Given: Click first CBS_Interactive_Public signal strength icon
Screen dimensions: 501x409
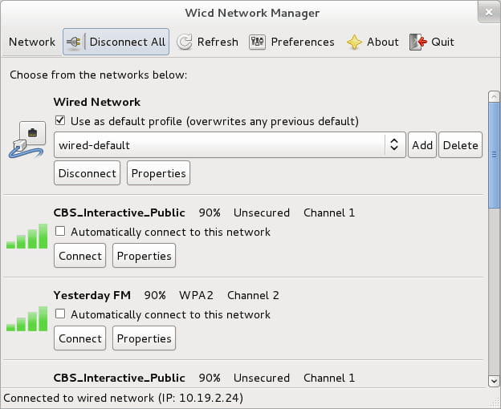Looking at the screenshot, I should click(27, 236).
